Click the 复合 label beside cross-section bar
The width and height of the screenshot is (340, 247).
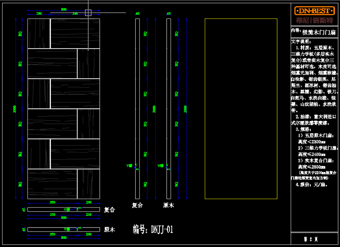109,210
